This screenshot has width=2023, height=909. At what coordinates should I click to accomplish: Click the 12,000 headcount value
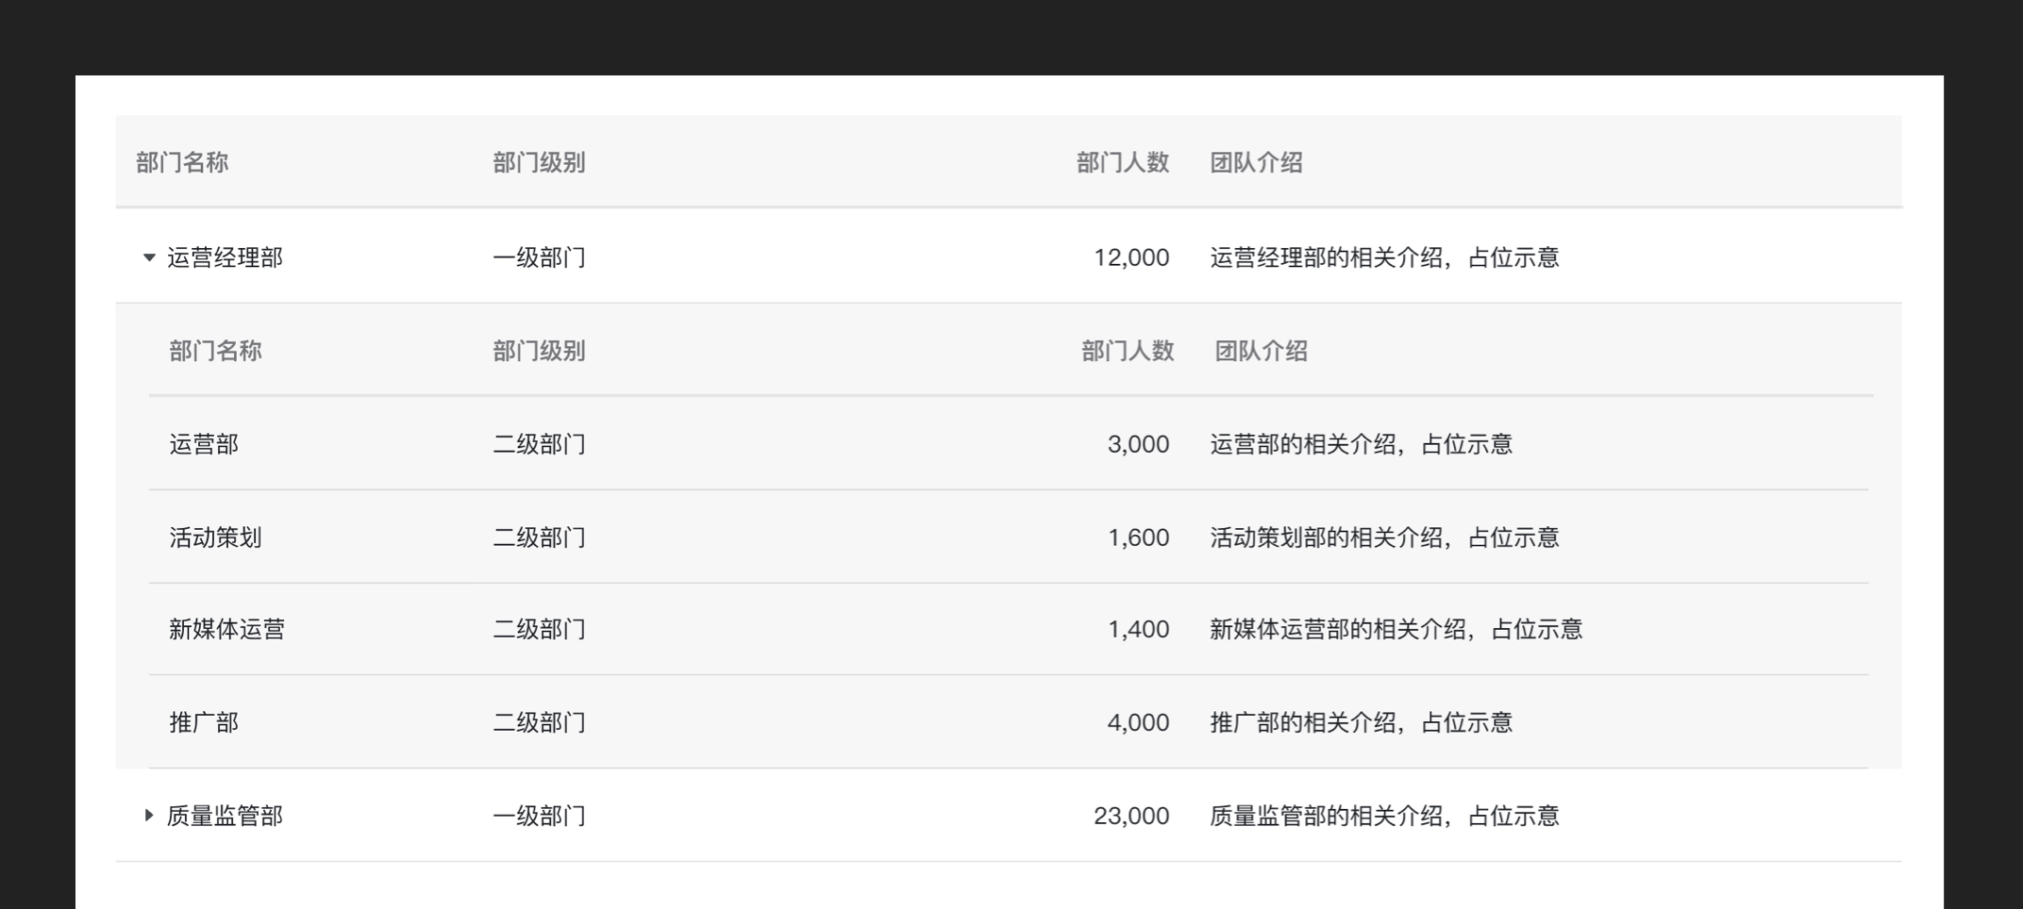pyautogui.click(x=1131, y=257)
